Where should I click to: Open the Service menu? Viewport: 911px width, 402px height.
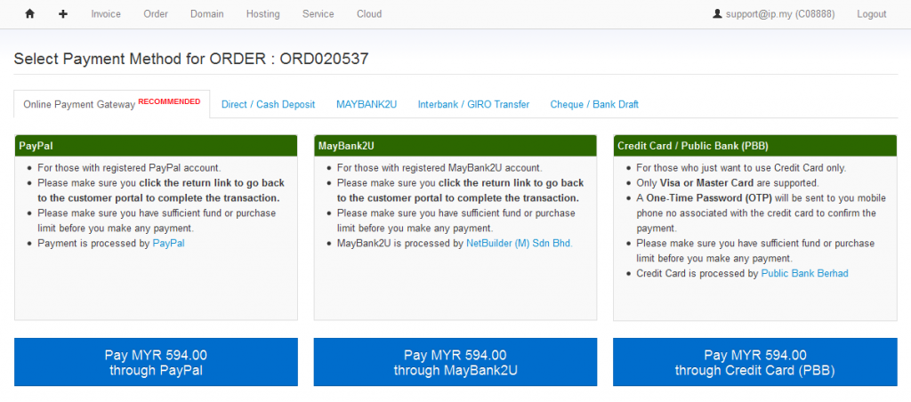coord(318,14)
